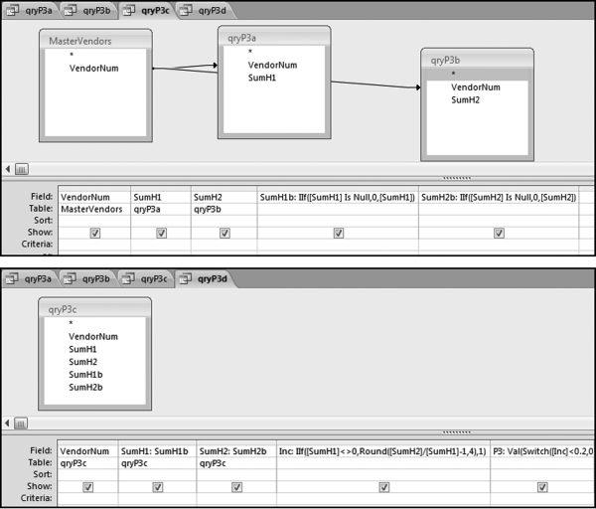Open qryP3d tab in upper window

point(205,10)
